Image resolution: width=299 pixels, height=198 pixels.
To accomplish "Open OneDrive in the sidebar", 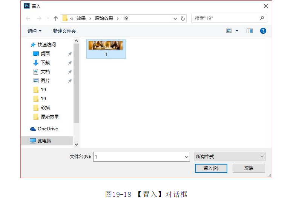I will 48,129.
